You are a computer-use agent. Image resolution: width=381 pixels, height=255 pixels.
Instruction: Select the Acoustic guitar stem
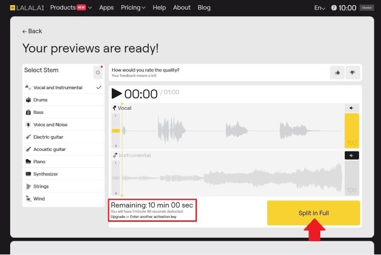click(63, 149)
